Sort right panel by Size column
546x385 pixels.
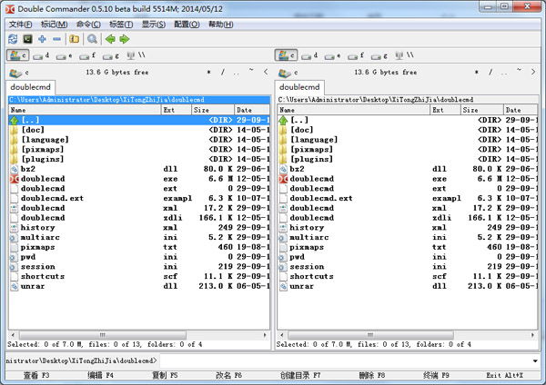(481, 110)
